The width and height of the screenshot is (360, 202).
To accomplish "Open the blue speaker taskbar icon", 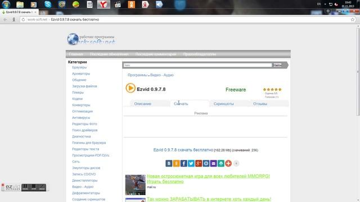I will pos(159,4).
